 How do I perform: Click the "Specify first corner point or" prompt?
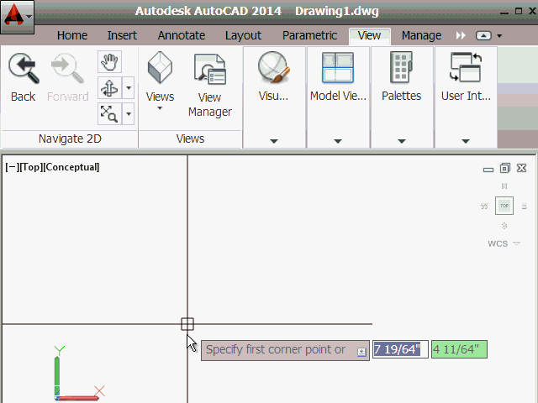click(x=276, y=349)
